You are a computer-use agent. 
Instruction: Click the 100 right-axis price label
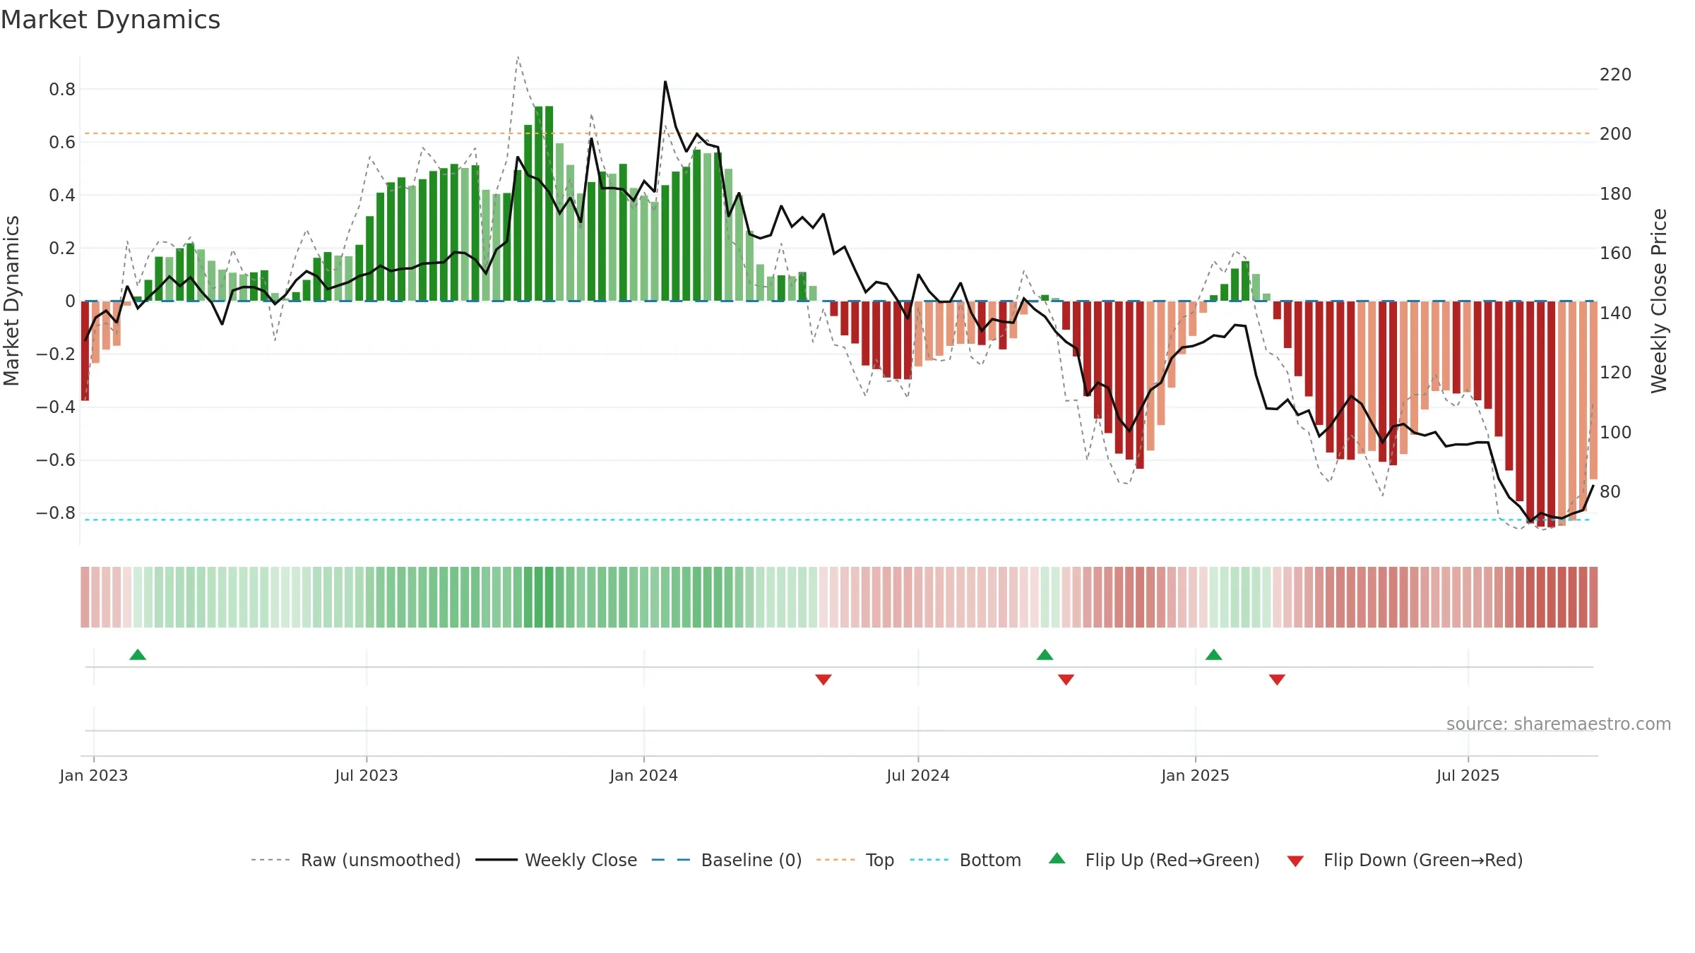(x=1616, y=432)
